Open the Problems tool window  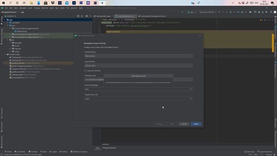tap(20, 152)
